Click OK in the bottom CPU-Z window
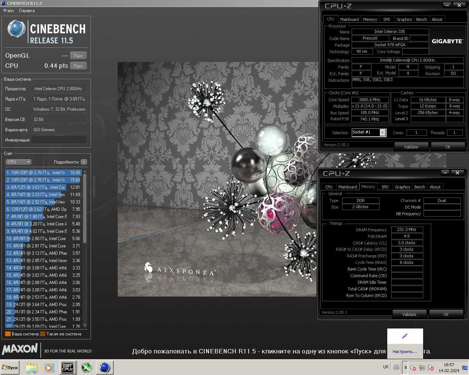The image size is (469, 375). pyautogui.click(x=446, y=315)
